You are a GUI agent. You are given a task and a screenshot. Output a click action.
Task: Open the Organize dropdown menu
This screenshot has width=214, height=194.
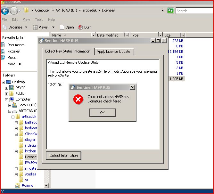(15, 28)
